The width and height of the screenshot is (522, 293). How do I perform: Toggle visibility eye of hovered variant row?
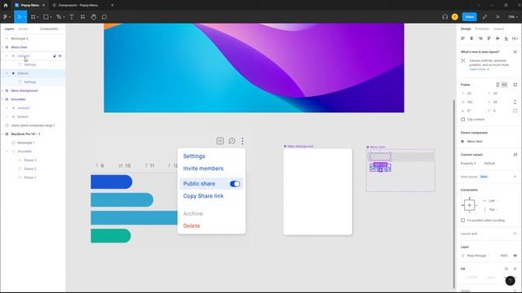pyautogui.click(x=60, y=56)
